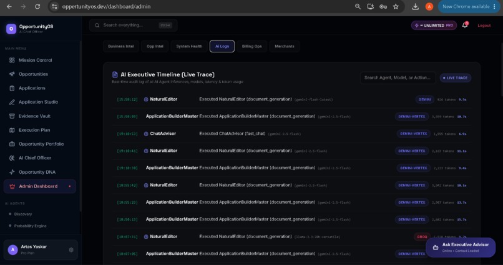Click Opportunities rocket icon

pyautogui.click(x=12, y=74)
